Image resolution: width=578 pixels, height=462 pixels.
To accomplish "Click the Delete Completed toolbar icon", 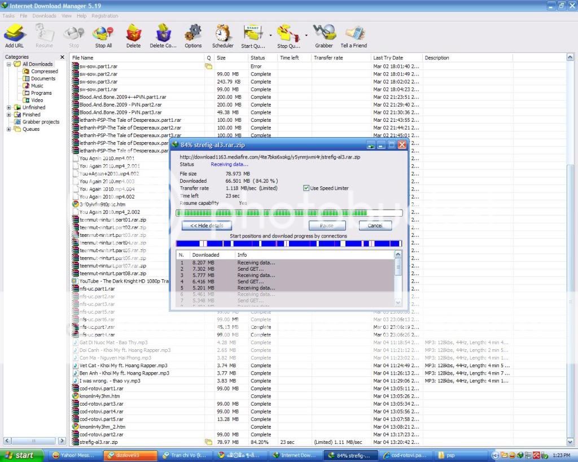I will point(163,35).
